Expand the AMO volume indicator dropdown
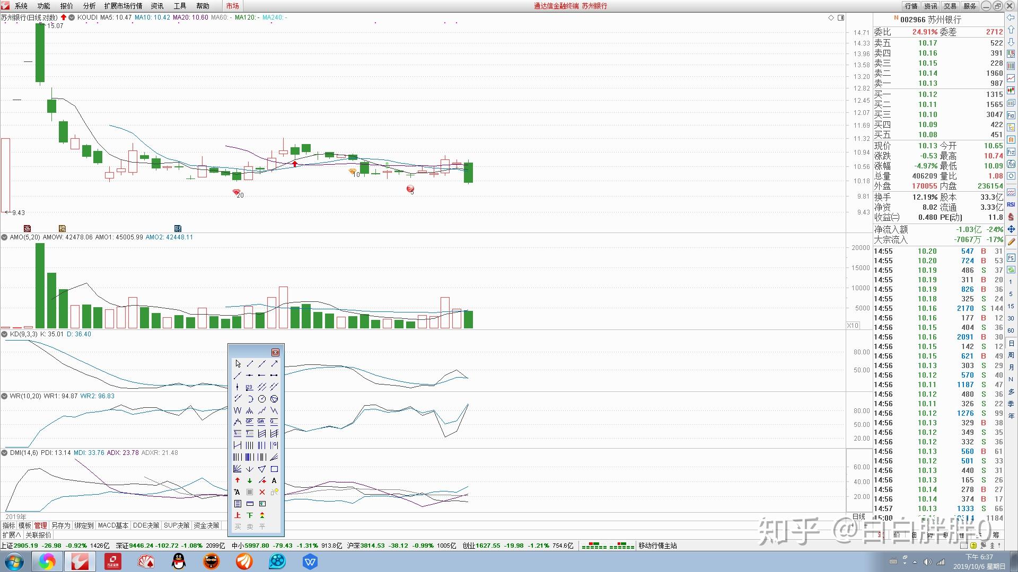The height and width of the screenshot is (572, 1018). (x=4, y=237)
